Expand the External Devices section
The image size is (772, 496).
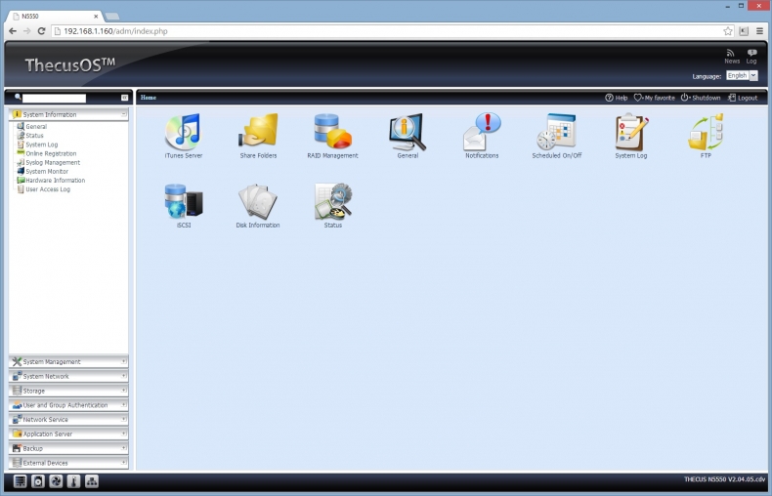68,463
